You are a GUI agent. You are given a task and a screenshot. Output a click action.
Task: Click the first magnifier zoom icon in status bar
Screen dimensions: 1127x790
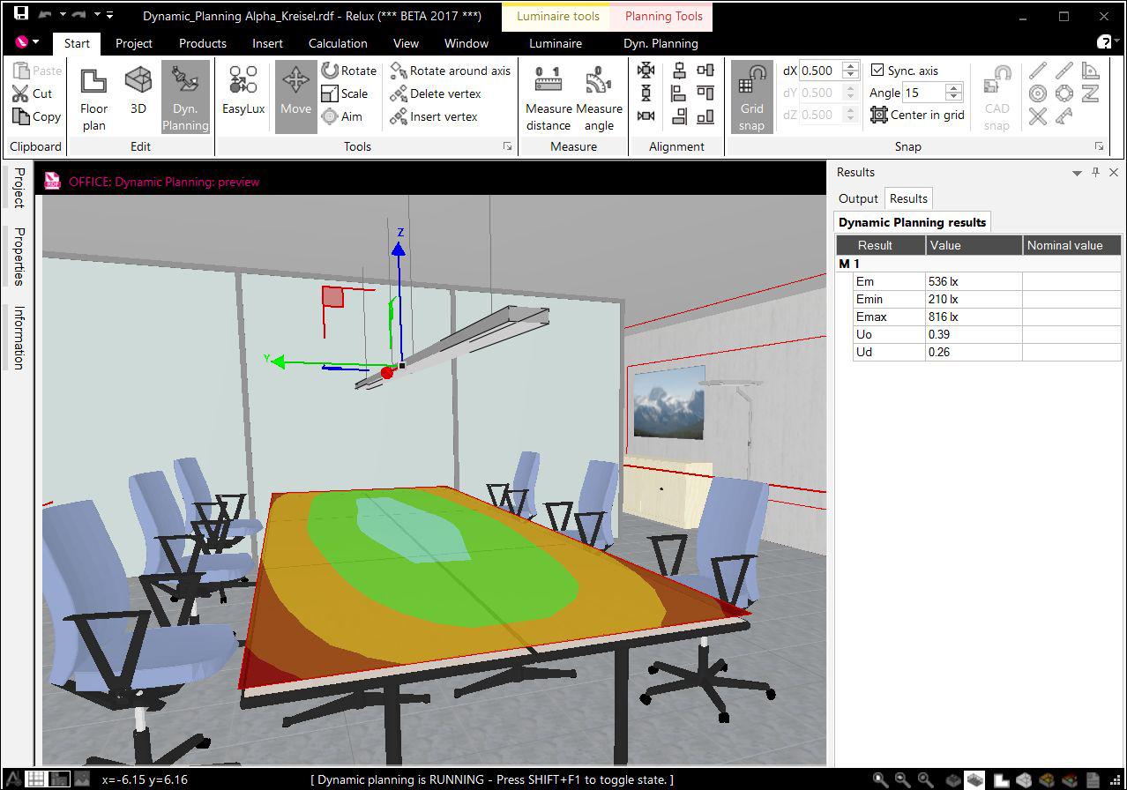[880, 779]
